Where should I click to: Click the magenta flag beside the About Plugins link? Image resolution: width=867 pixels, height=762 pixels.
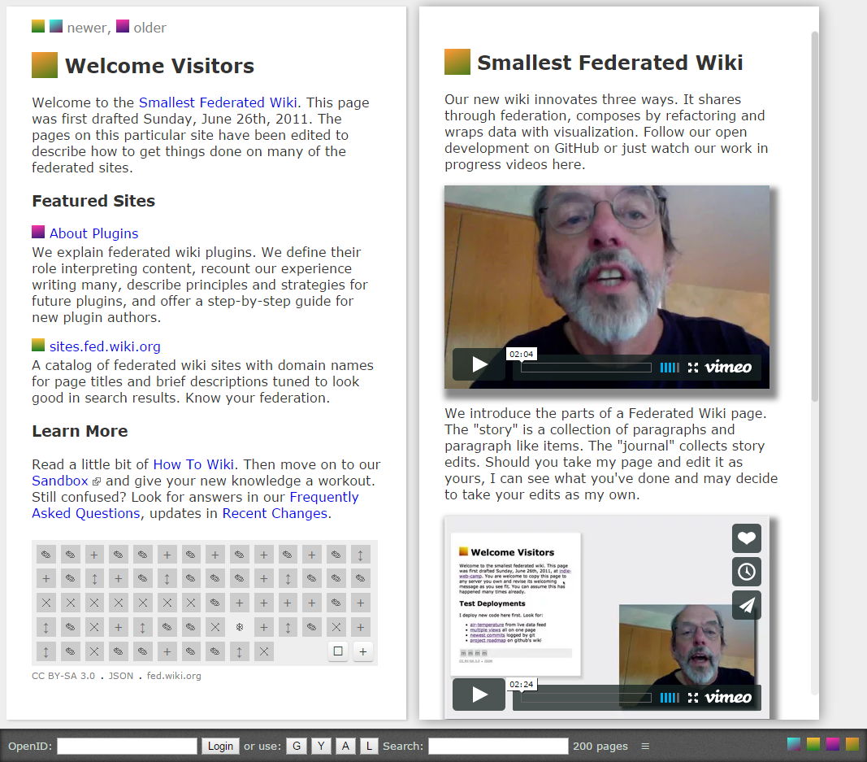click(x=38, y=232)
